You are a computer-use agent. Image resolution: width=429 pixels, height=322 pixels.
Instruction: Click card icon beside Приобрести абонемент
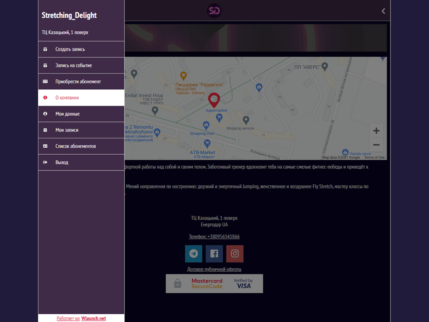[x=45, y=82]
